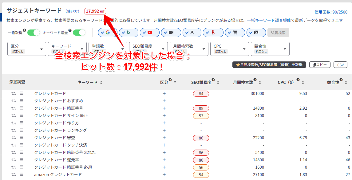Turn off the 一括取得 toggle switch
This screenshot has width=352, height=180.
(34, 33)
